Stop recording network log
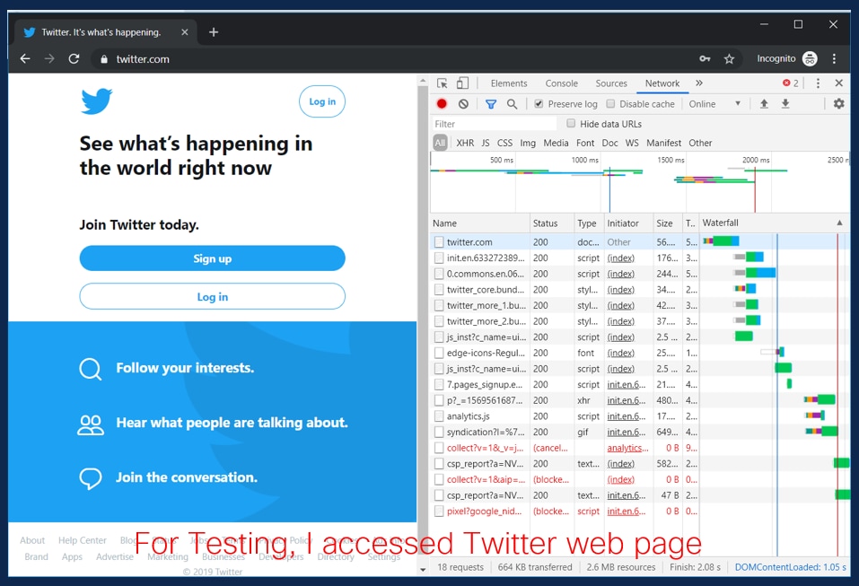Viewport: 859px width, 586px height. tap(442, 103)
